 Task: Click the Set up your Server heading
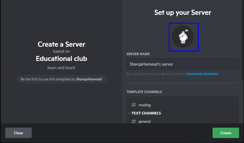coord(183,13)
